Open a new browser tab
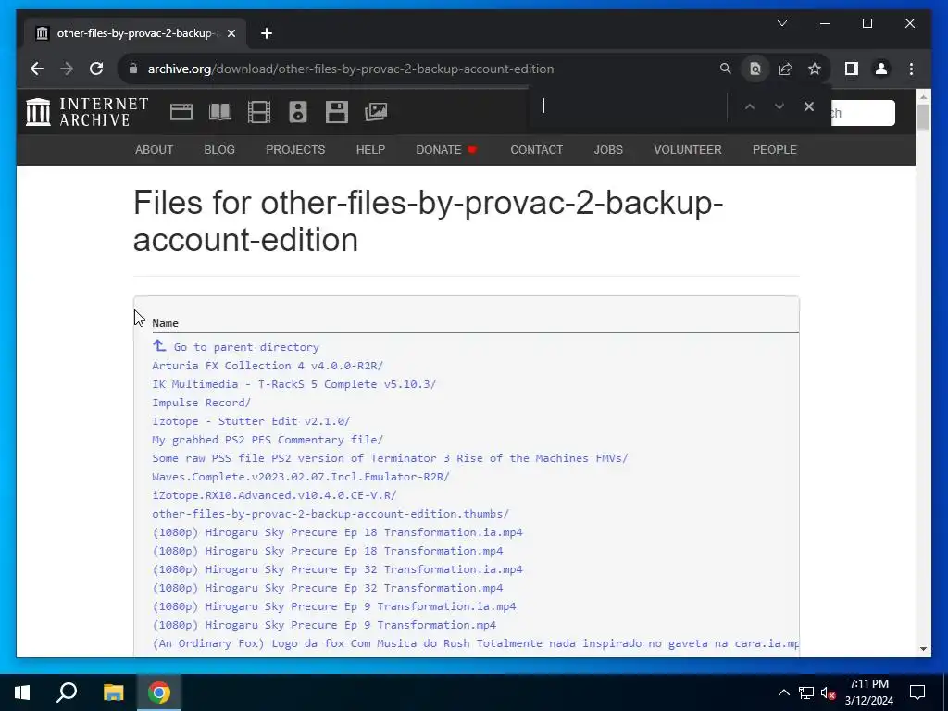948x711 pixels. 267,34
